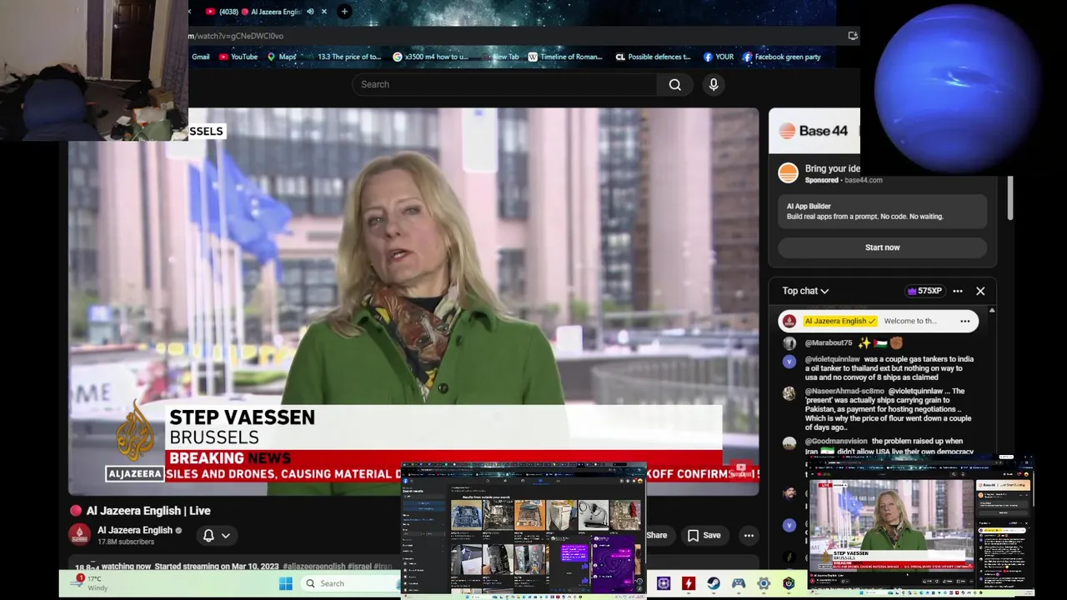
Task: Click the image search results preview window
Action: pyautogui.click(x=523, y=530)
